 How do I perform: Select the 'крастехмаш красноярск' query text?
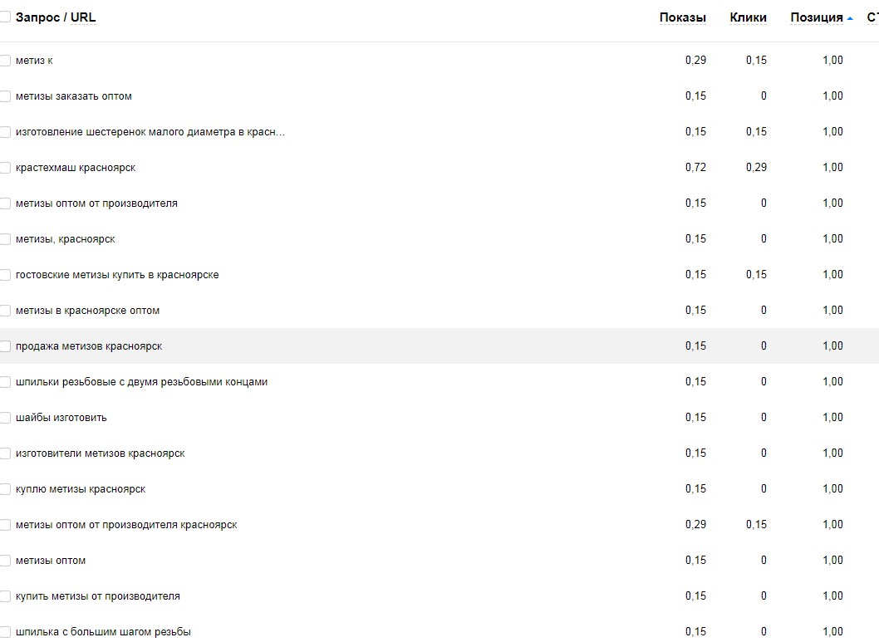(x=76, y=168)
